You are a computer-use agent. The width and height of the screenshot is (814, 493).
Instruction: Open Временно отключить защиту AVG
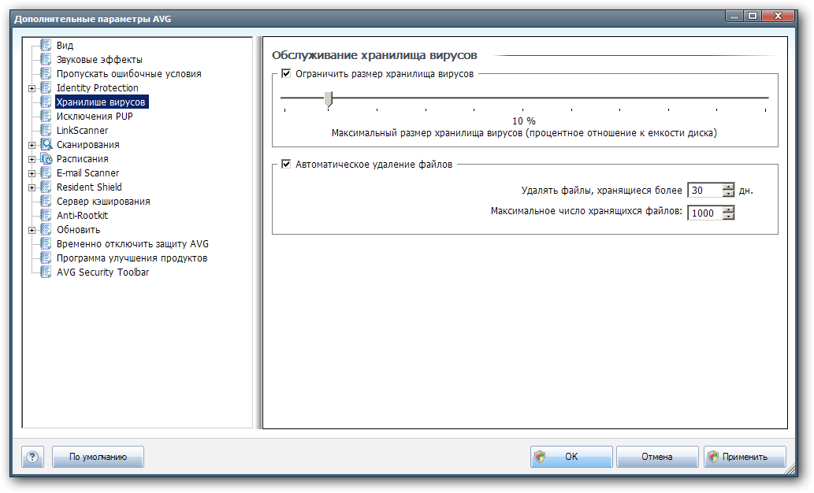(132, 244)
